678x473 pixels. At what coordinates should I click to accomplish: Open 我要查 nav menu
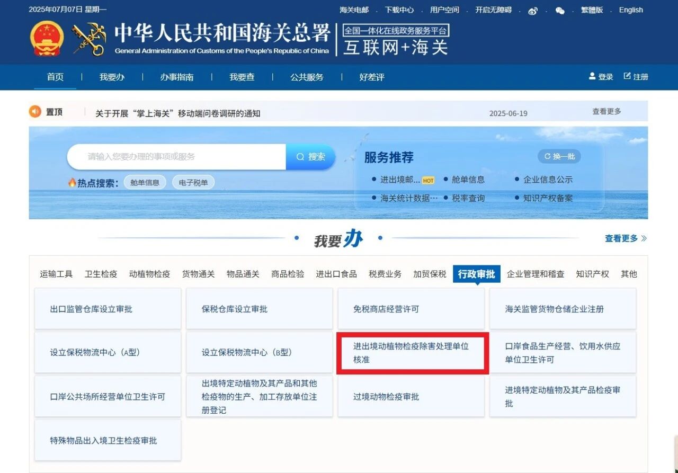(242, 77)
